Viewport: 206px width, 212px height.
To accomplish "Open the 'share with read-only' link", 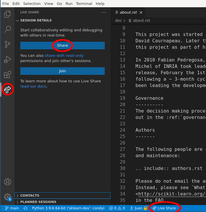I will pyautogui.click(x=64, y=55).
